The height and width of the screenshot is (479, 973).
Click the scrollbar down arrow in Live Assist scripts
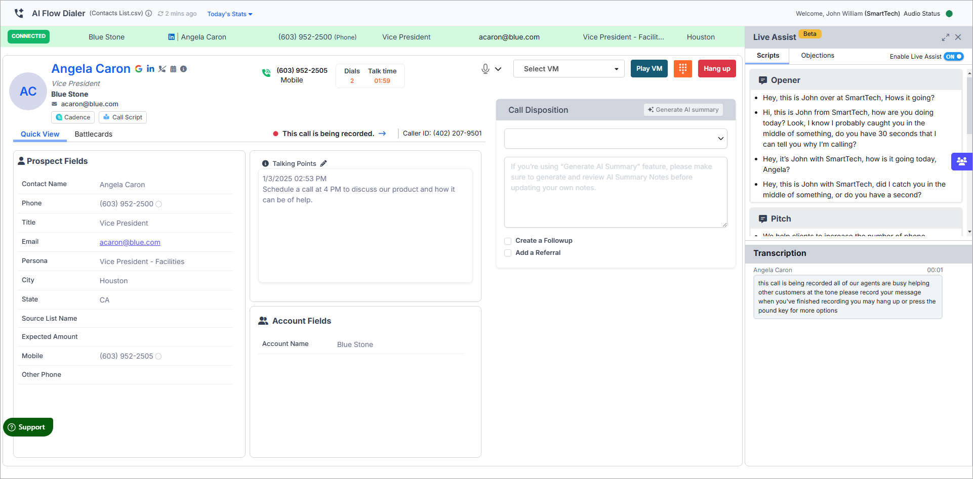pos(969,232)
